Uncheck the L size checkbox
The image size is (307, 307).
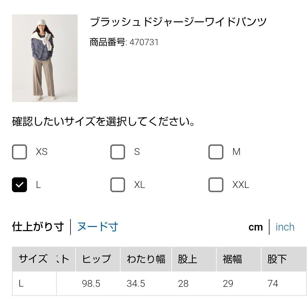click(x=19, y=185)
